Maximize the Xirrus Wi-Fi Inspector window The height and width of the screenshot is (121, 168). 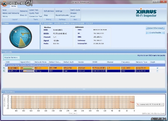(158, 2)
